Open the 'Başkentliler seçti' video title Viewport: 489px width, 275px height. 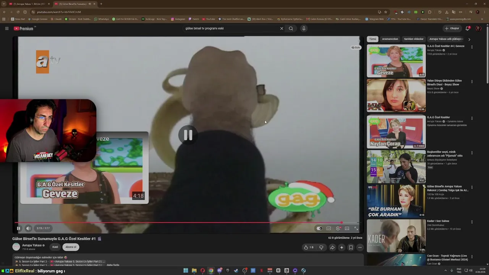(x=445, y=154)
